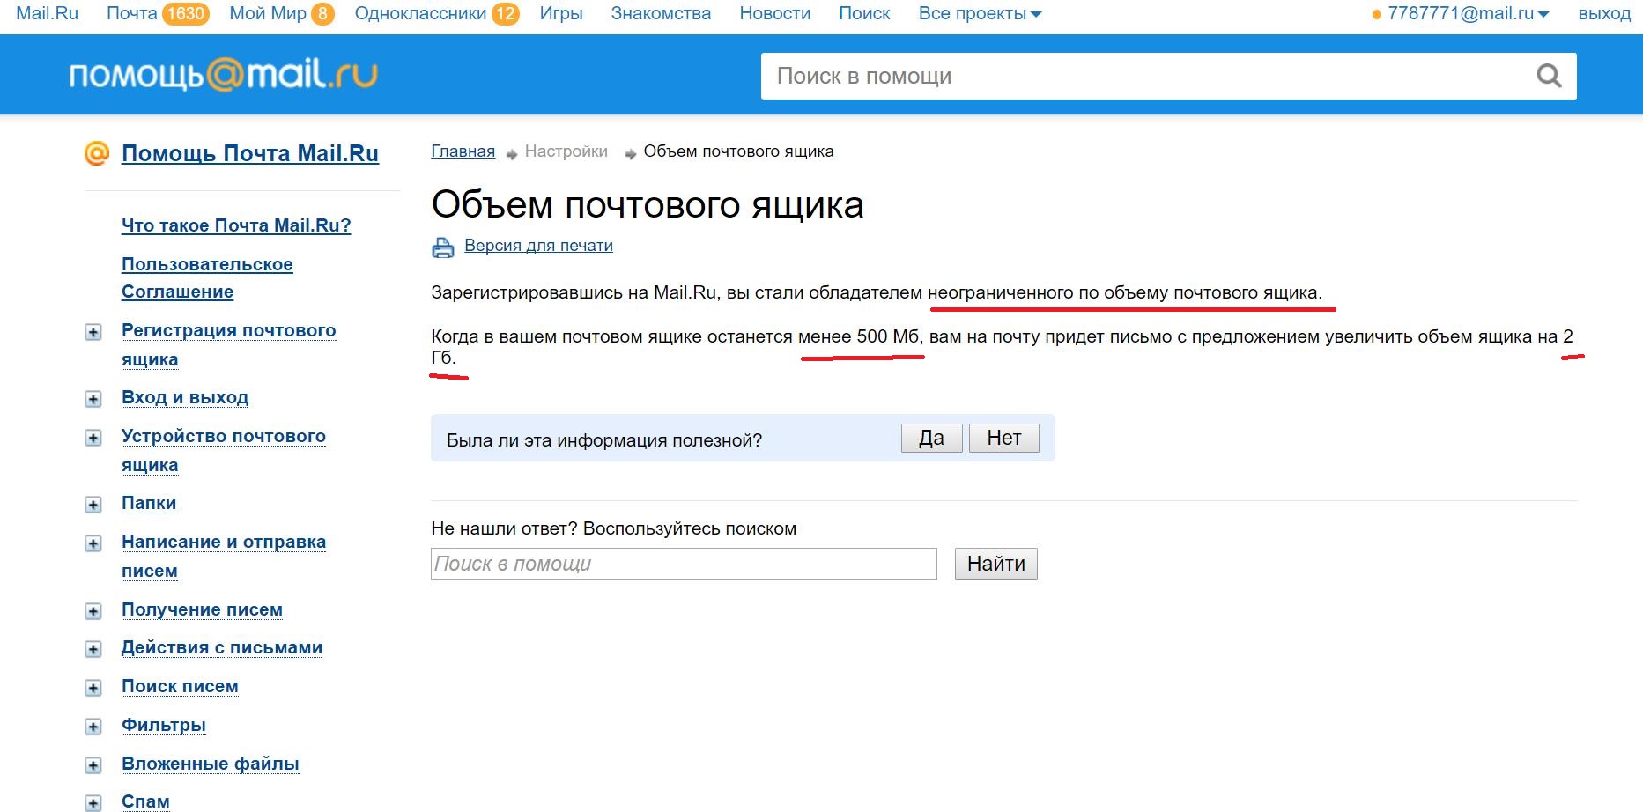Click the Была ли эта информация полезной? text

tap(604, 440)
